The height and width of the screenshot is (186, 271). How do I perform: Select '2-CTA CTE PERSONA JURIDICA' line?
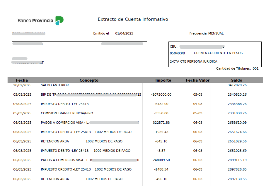(x=193, y=61)
